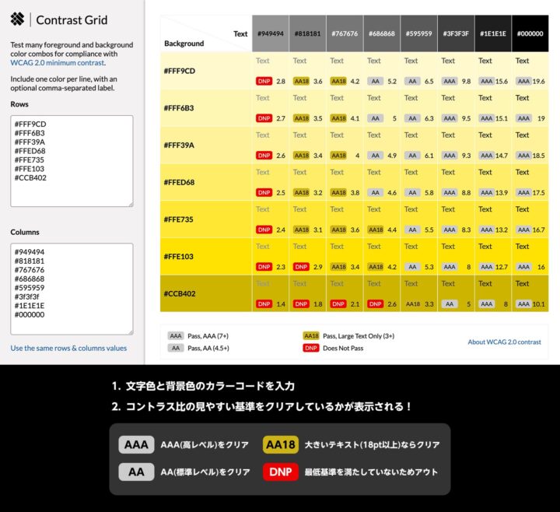The image size is (560, 512).
Task: Select the #3F3F3F column header swatch
Action: (456, 33)
